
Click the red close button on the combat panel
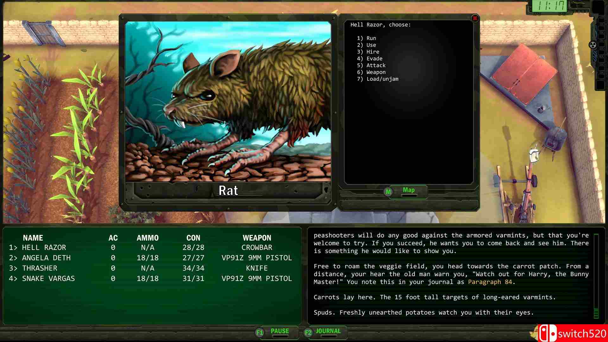coord(475,18)
